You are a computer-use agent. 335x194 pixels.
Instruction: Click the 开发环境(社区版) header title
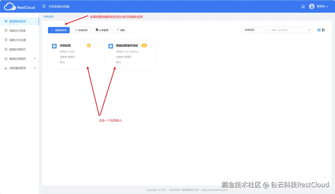coord(59,6)
